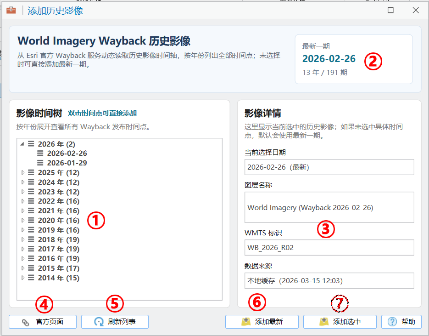
Task: Collapse the 2026 年 tree node
Action: [22, 144]
